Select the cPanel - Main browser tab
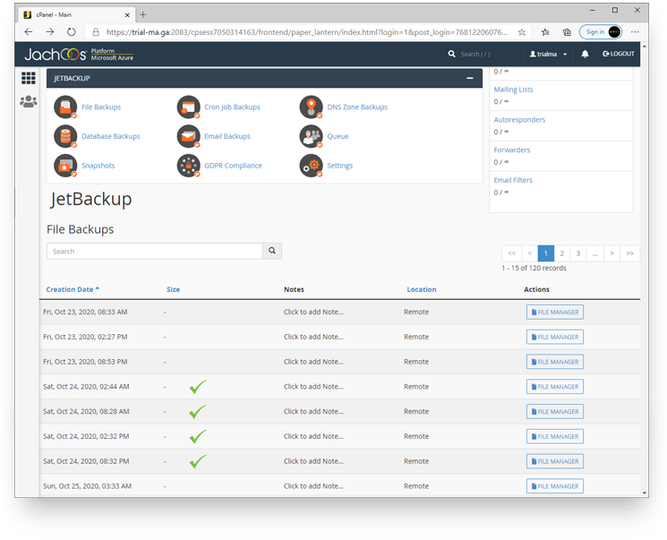Screen dimensions: 667x540 [x=77, y=14]
